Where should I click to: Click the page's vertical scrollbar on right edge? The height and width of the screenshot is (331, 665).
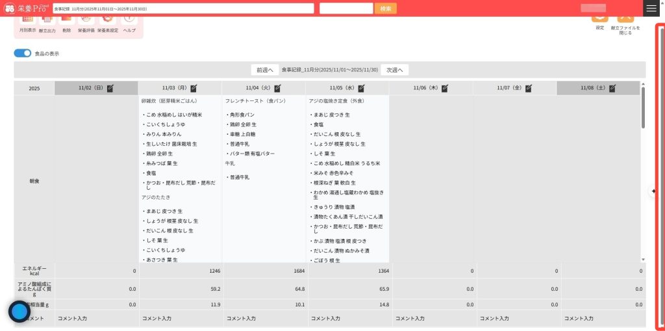point(660,175)
